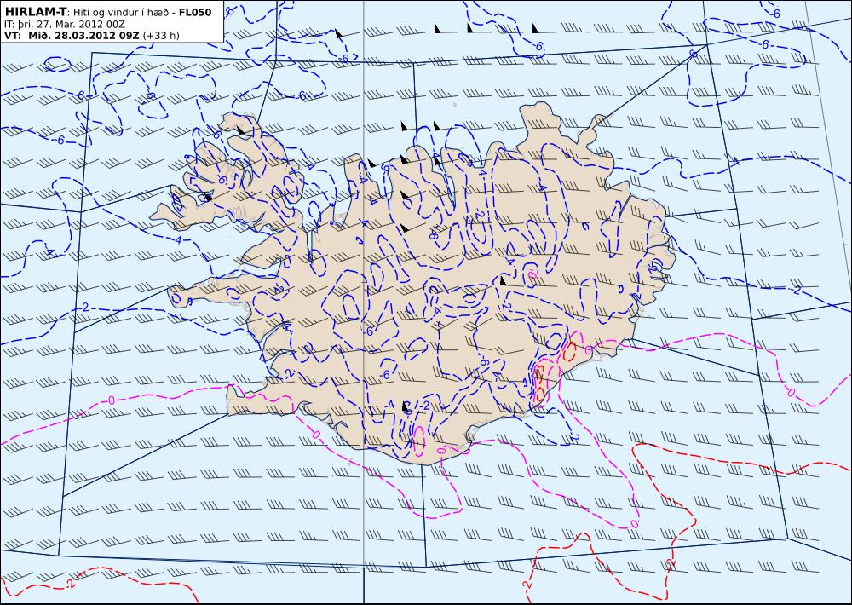Click the '(+33 h)' forecast offset text
This screenshot has height=605, width=852.
pos(161,36)
